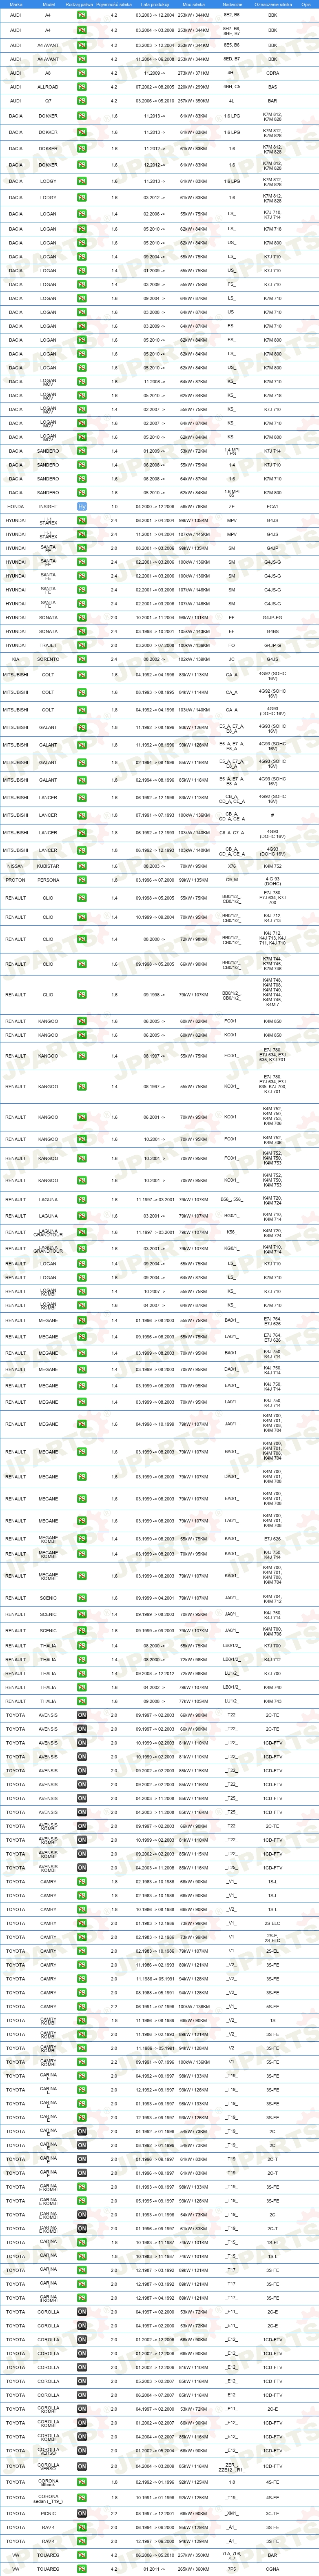Click the diesel ON icon in TOYOTA PICNIC row

tap(82, 2513)
